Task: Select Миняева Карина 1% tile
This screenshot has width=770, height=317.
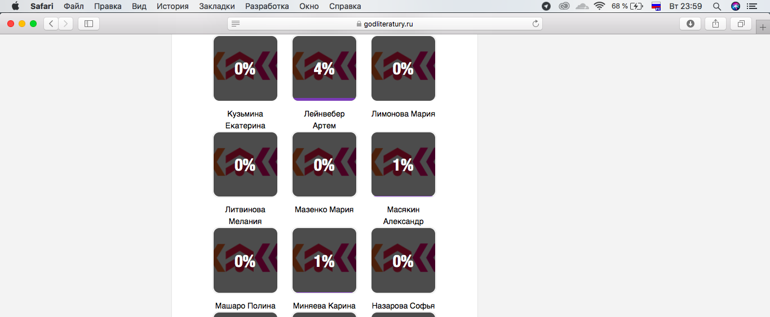Action: 324,261
